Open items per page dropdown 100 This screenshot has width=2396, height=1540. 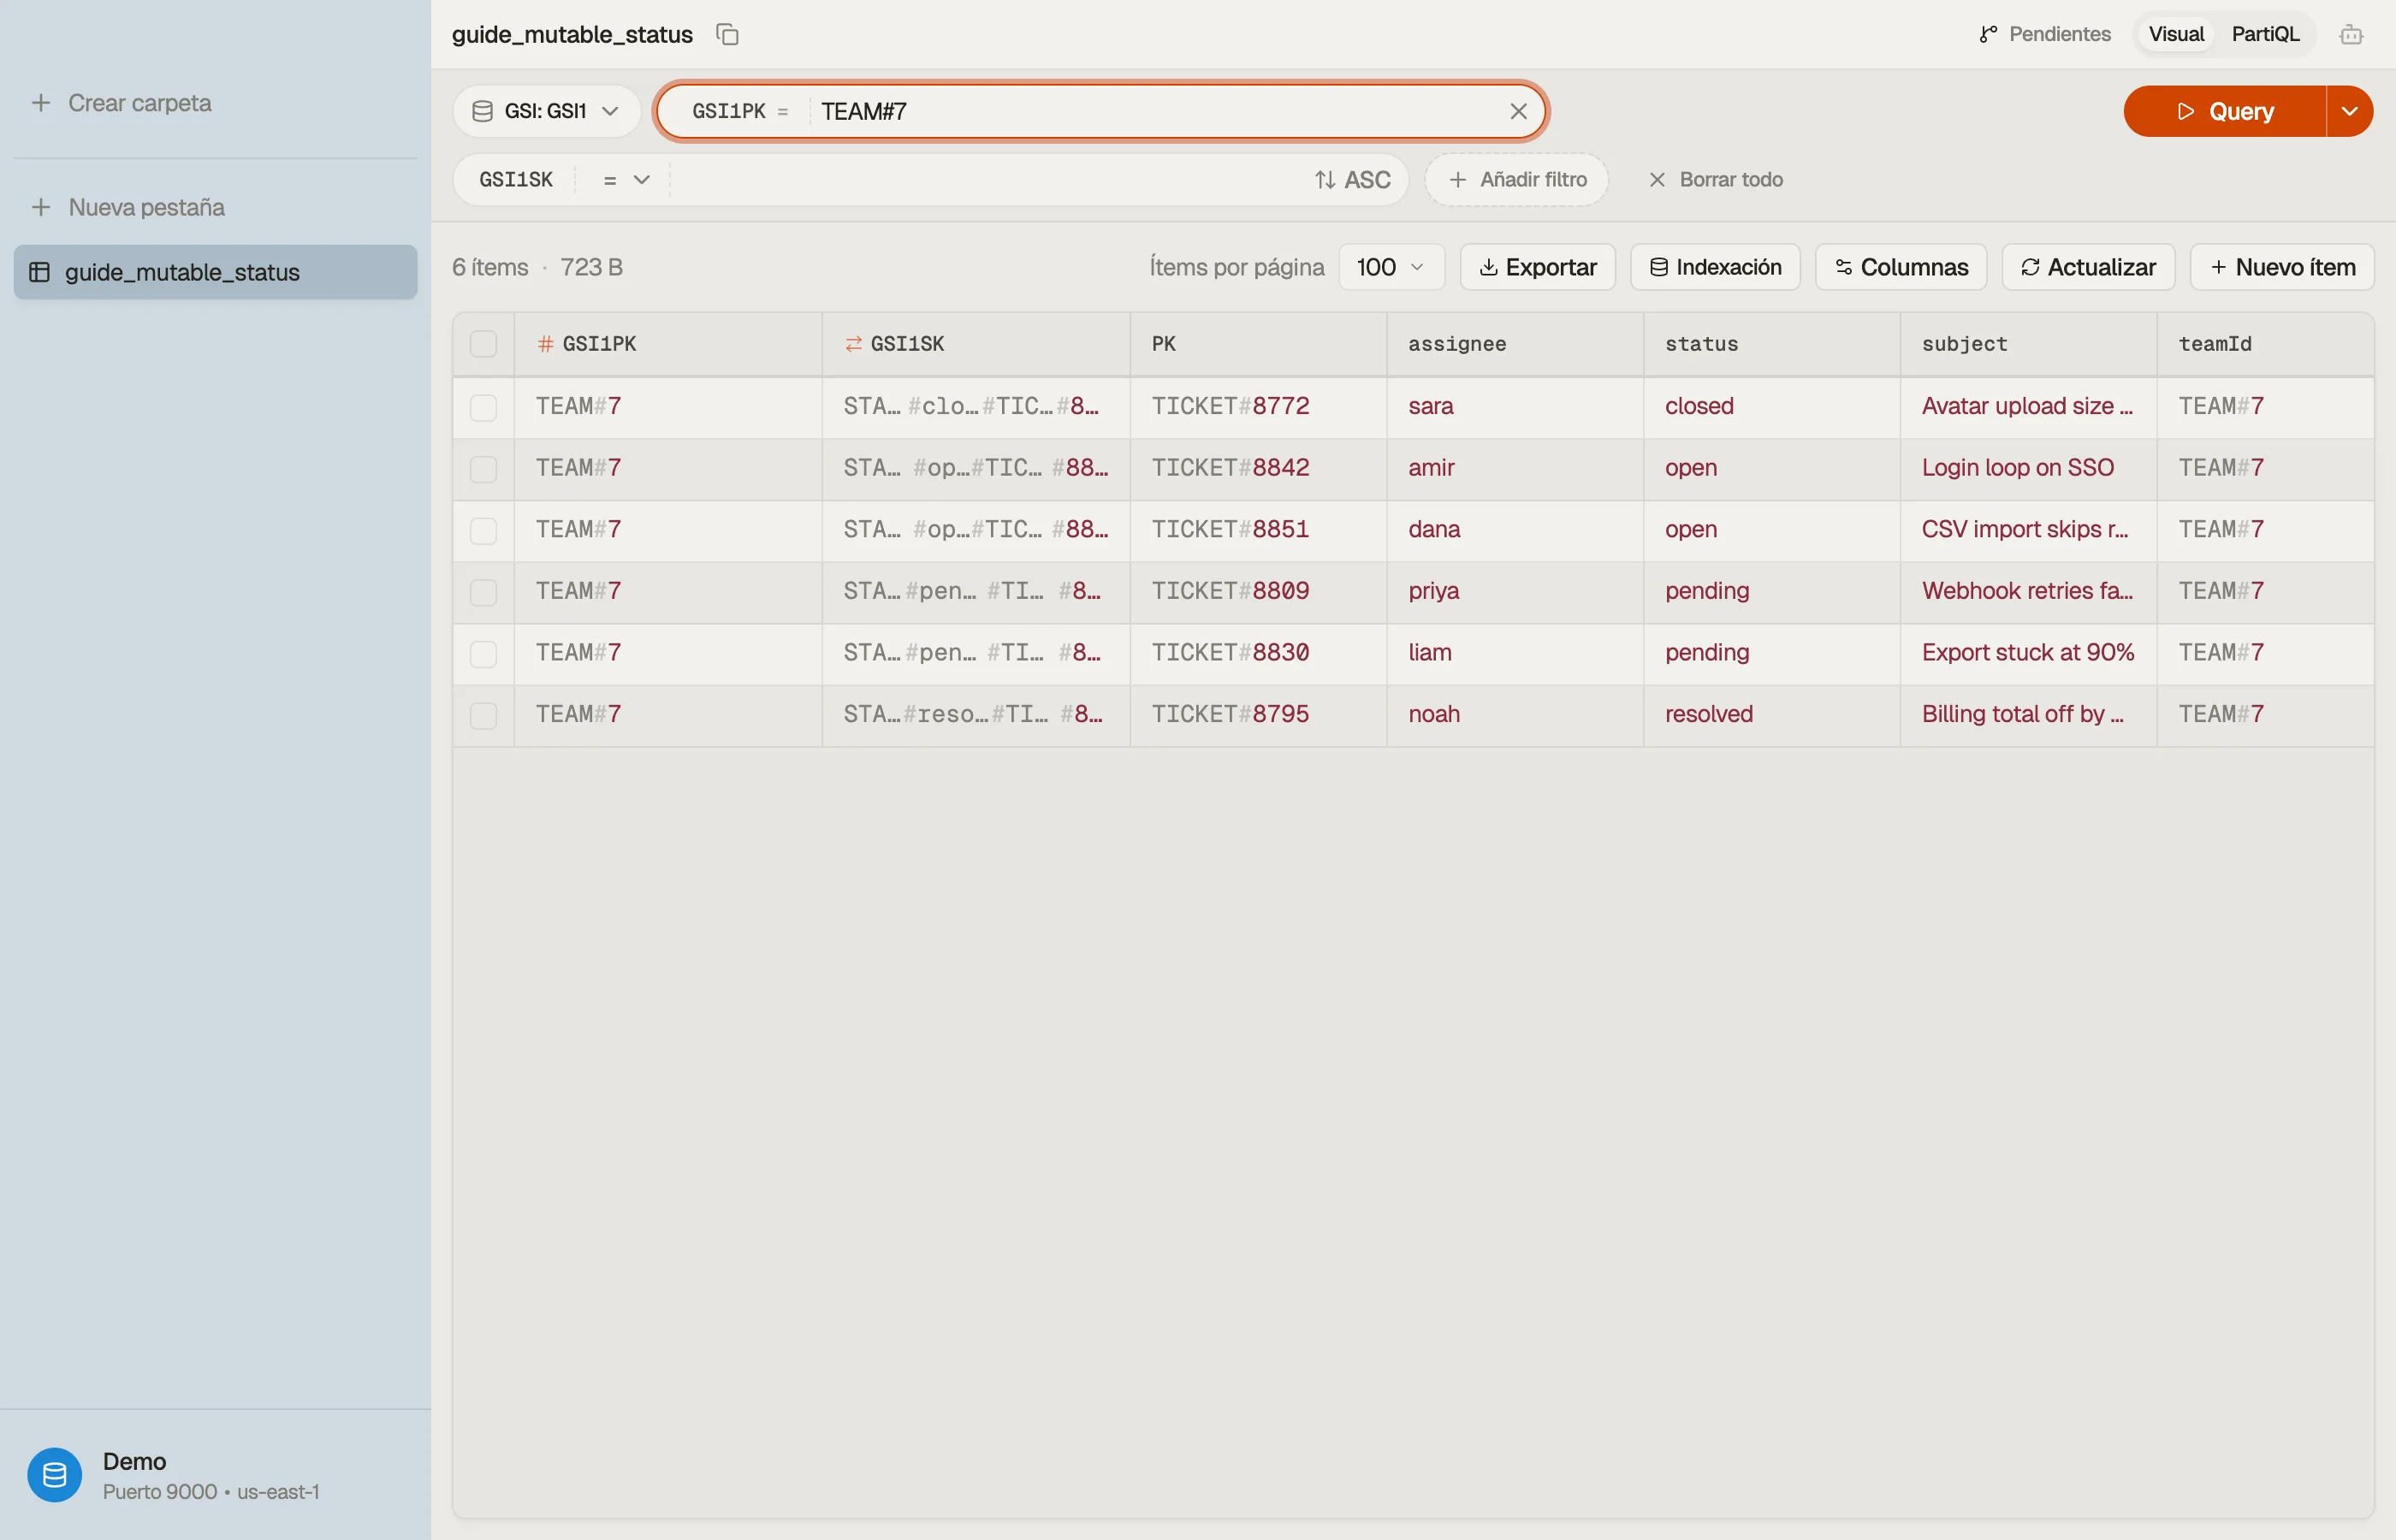coord(1391,267)
